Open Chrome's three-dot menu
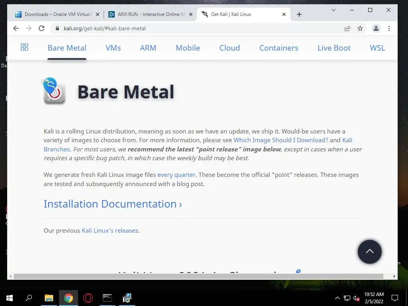This screenshot has height=306, width=408. pos(389,28)
